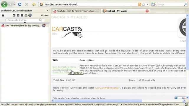Click the grayed forward arrow button
189x106 pixels.
11,4
